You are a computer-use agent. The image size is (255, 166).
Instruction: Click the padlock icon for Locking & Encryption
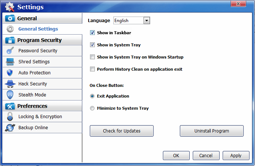coord(10,117)
